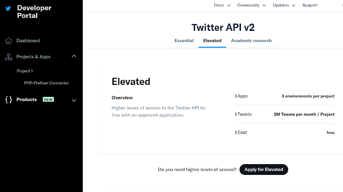The height and width of the screenshot is (192, 343).
Task: Click the Products curly braces icon
Action: pos(9,99)
